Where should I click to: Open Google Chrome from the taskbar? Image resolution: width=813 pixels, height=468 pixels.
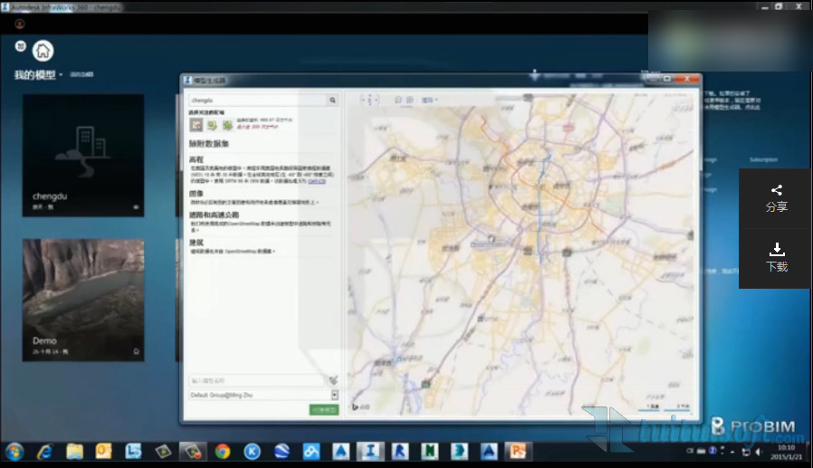tap(222, 451)
